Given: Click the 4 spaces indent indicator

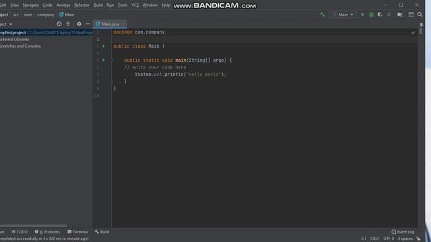Looking at the screenshot, I should click(x=405, y=239).
